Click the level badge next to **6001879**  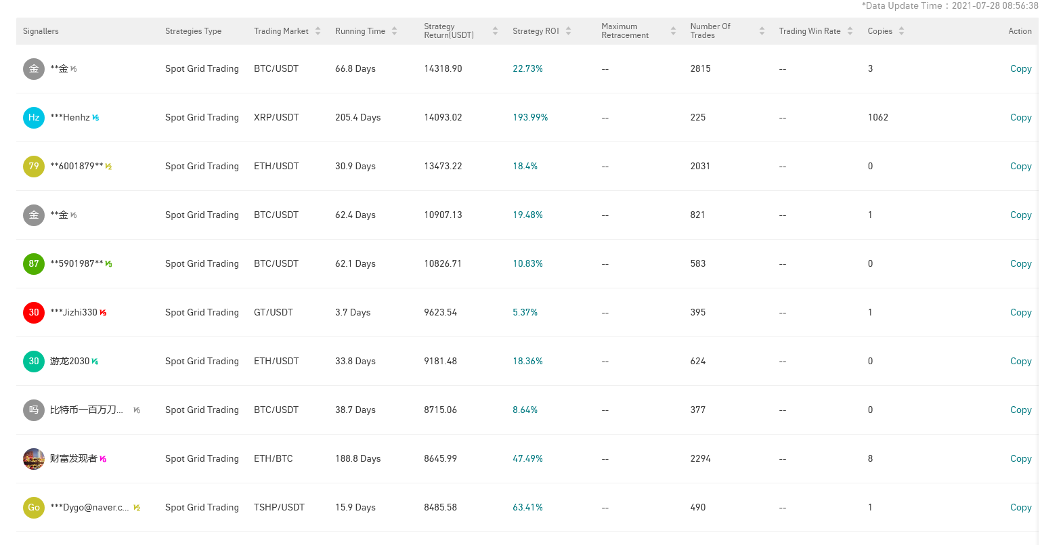(x=108, y=167)
